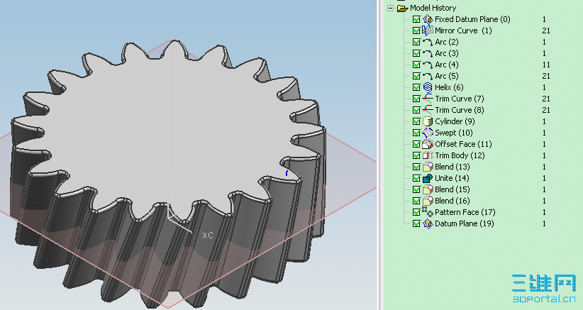Screen dimensions: 583x310
Task: Select the 'Model History' label
Action: coord(433,9)
